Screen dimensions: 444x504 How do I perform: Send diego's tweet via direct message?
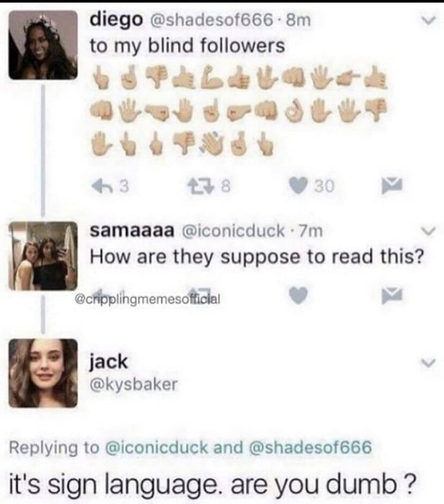click(x=391, y=186)
